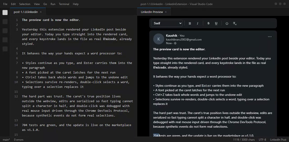
Task: Open the Go menu
Action: [x=45, y=4]
